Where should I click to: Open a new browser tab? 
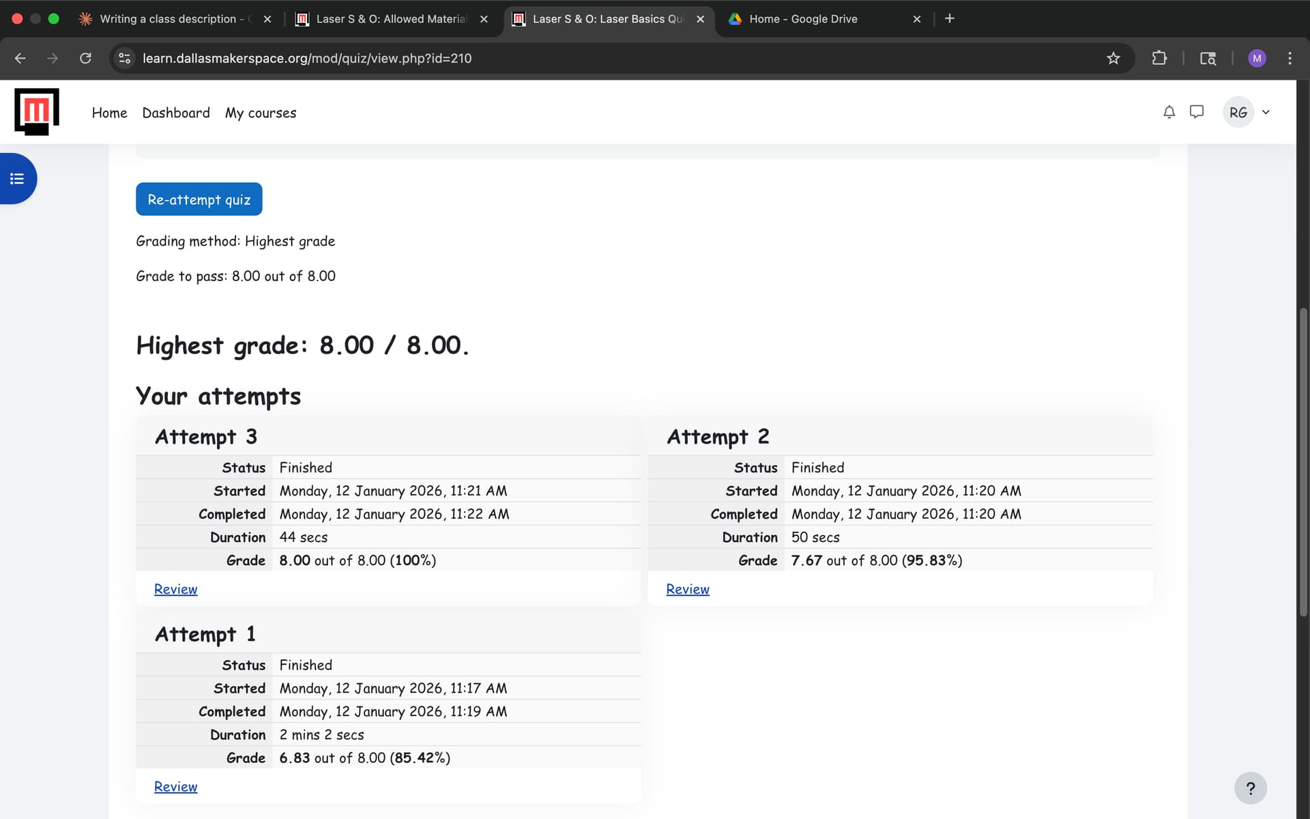950,18
